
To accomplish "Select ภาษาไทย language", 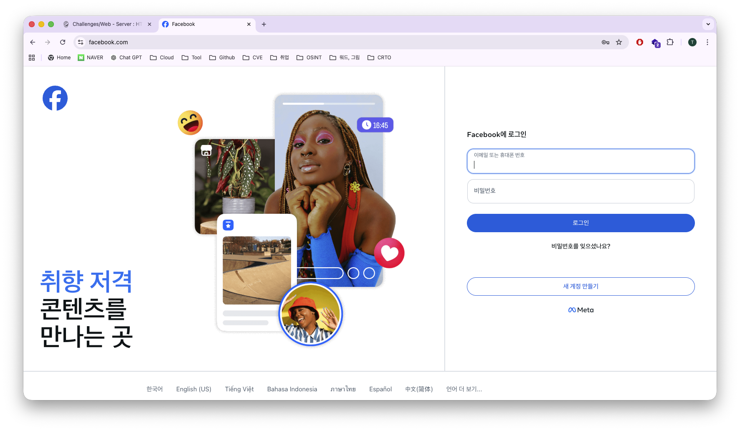I will pyautogui.click(x=343, y=389).
